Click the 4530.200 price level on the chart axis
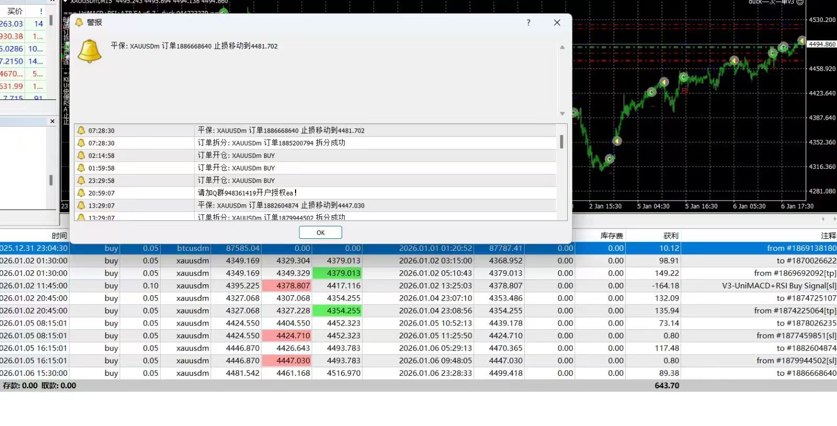 tap(822, 20)
